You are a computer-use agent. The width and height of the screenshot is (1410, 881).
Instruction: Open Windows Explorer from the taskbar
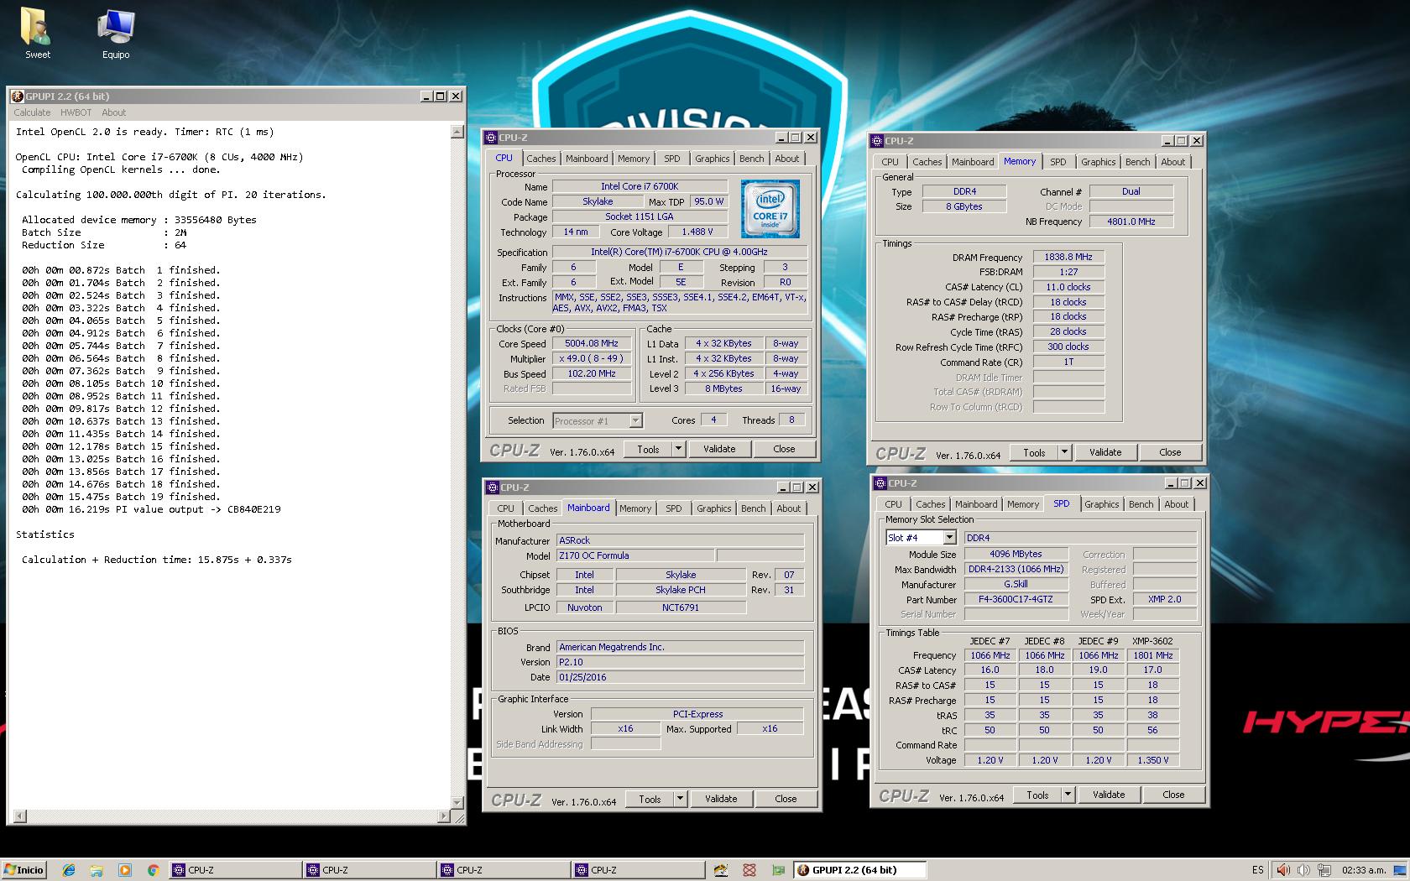(x=97, y=870)
